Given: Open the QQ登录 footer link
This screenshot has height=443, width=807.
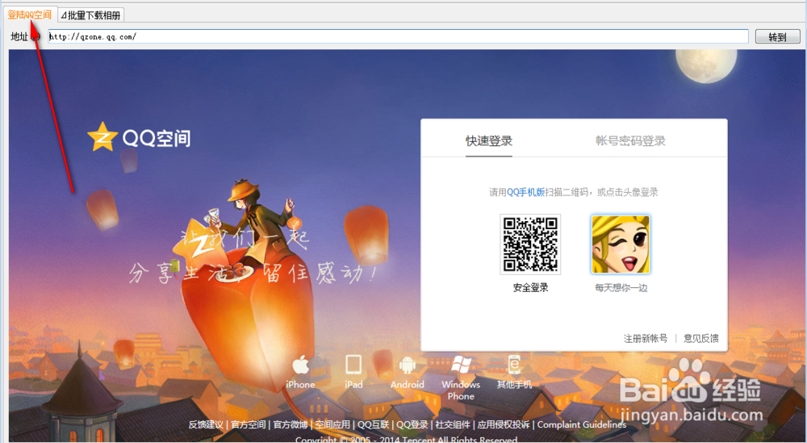Looking at the screenshot, I should (x=412, y=424).
